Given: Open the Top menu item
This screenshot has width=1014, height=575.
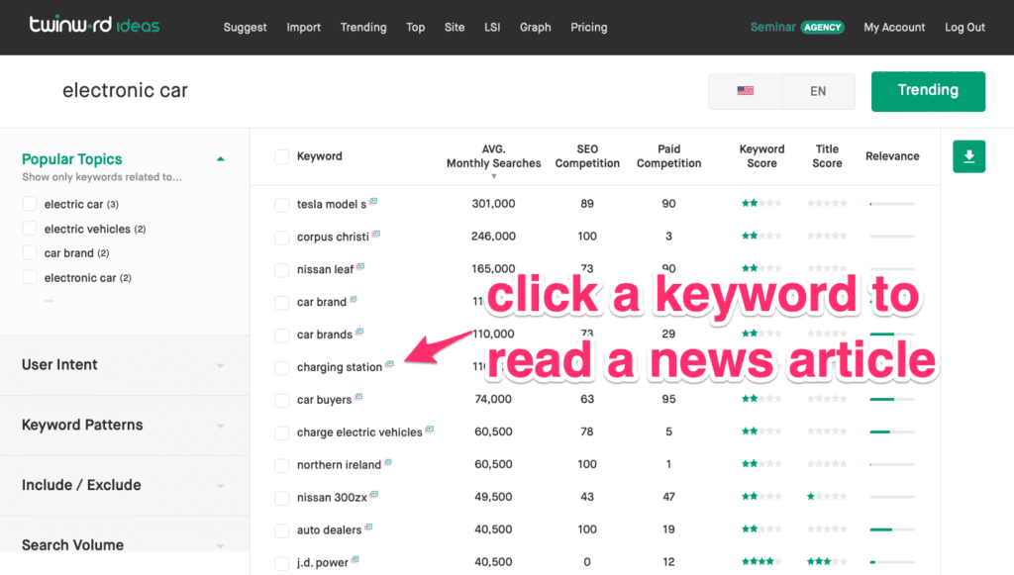Looking at the screenshot, I should [415, 27].
